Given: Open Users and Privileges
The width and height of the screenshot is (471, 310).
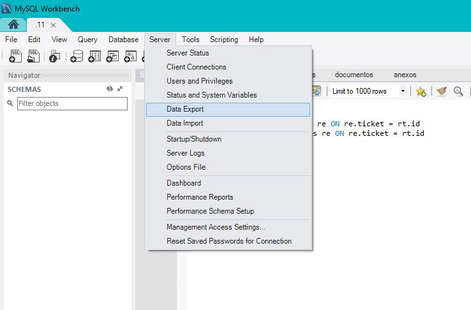Looking at the screenshot, I should click(228, 81).
